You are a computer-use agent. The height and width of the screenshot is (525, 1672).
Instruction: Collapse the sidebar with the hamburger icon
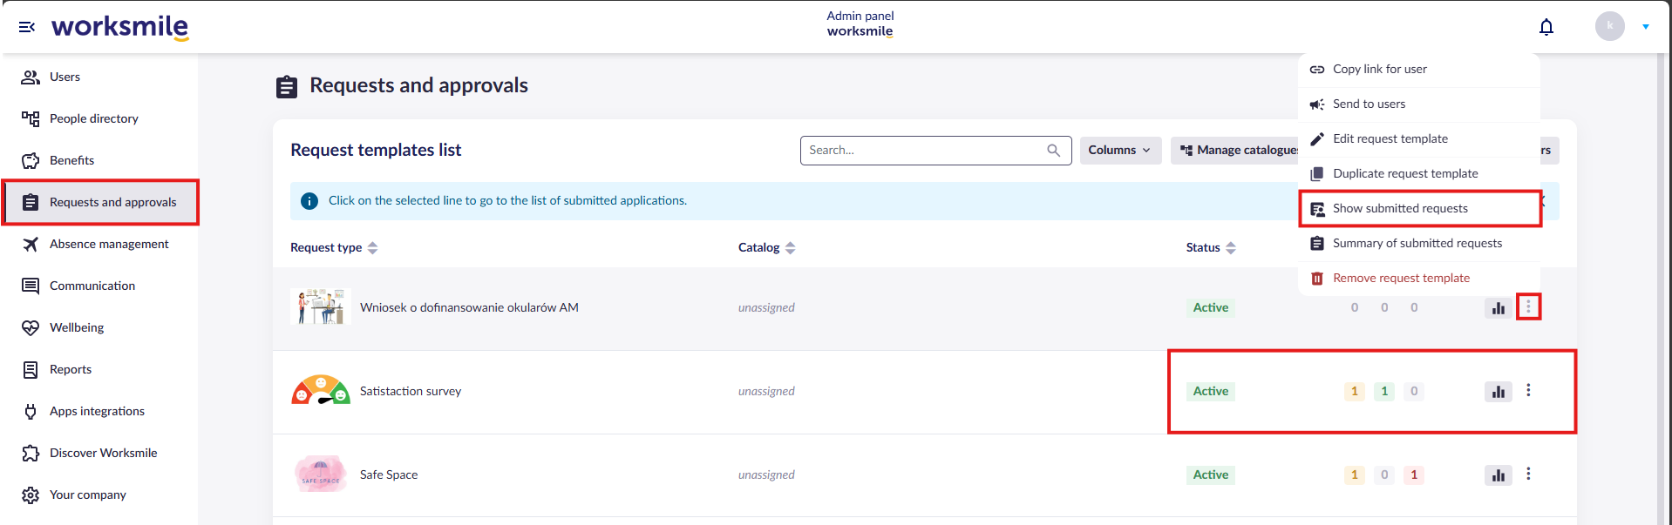pos(27,27)
